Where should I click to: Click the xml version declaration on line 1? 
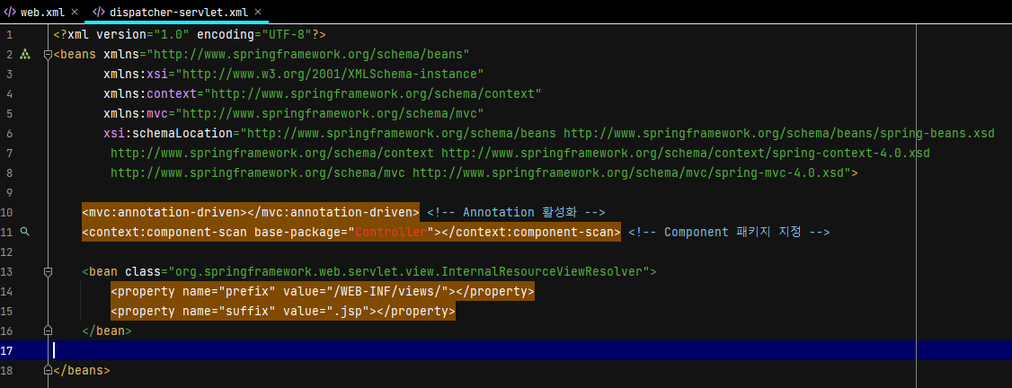pos(190,34)
